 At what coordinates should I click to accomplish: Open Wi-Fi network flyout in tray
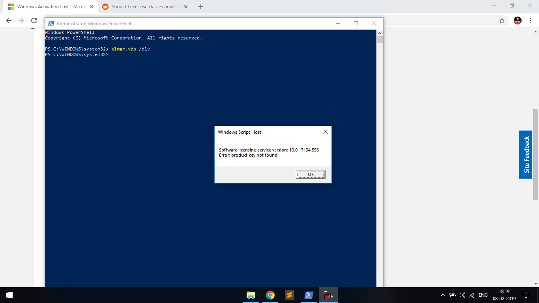pos(472,295)
